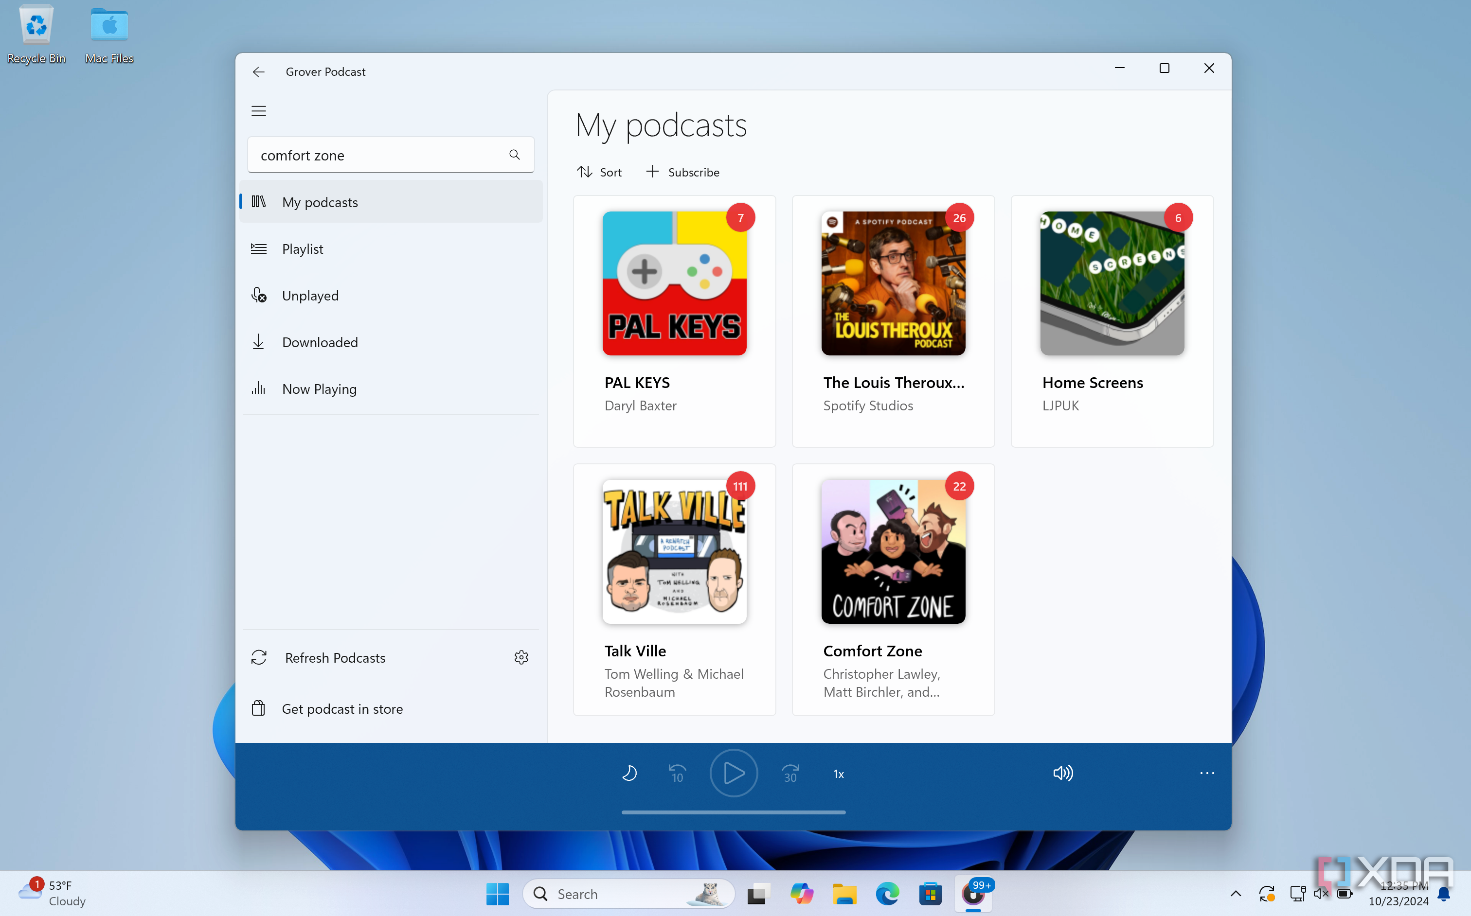This screenshot has width=1471, height=916.
Task: Open Mac Files folder on desktop
Action: [109, 34]
